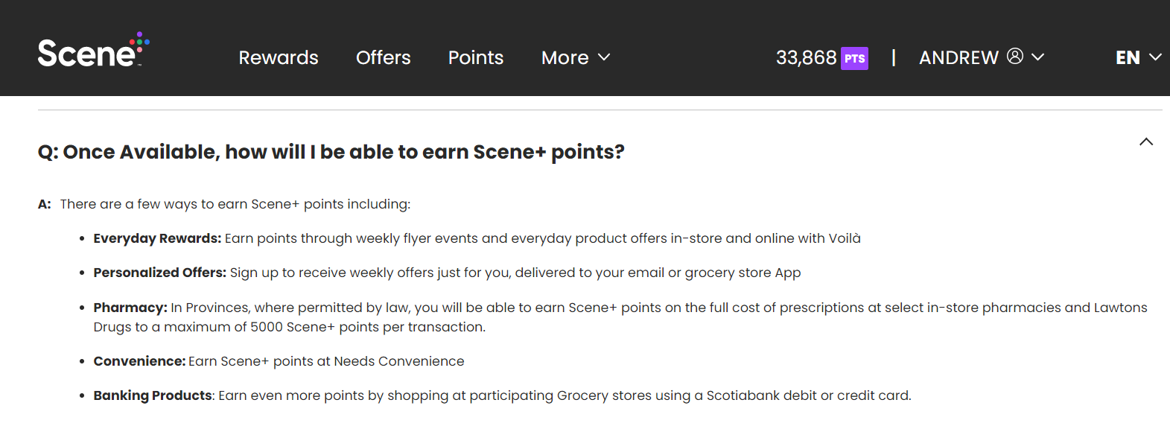
Task: Click the Scene+ logo
Action: click(94, 50)
